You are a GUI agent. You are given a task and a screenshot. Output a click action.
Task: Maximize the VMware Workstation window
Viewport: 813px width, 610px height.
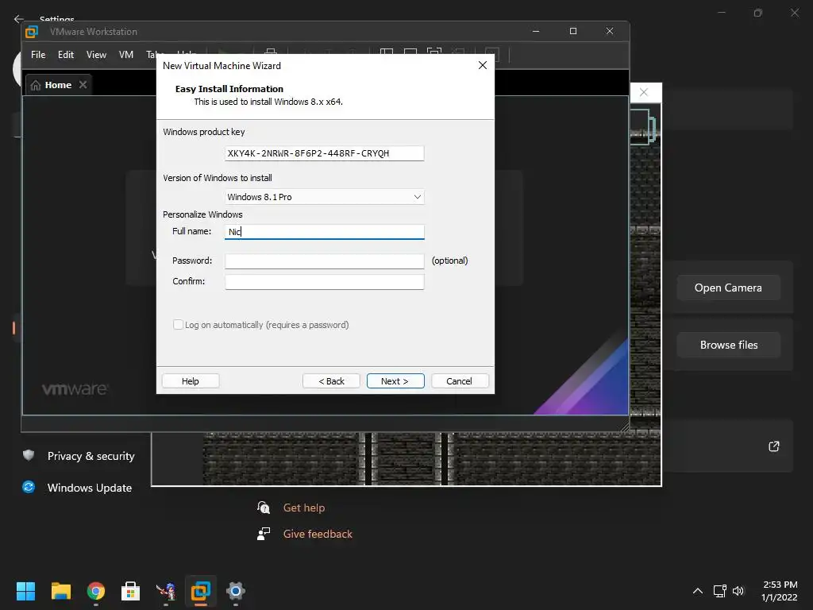(573, 31)
